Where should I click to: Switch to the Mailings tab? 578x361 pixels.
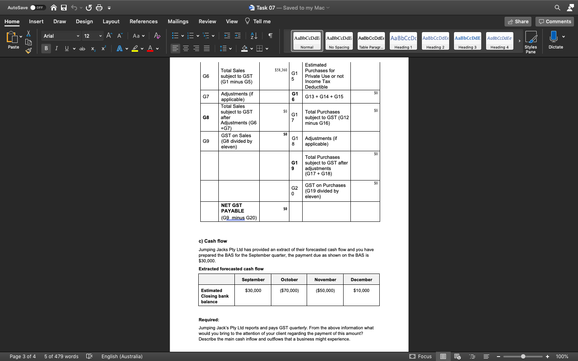click(178, 21)
